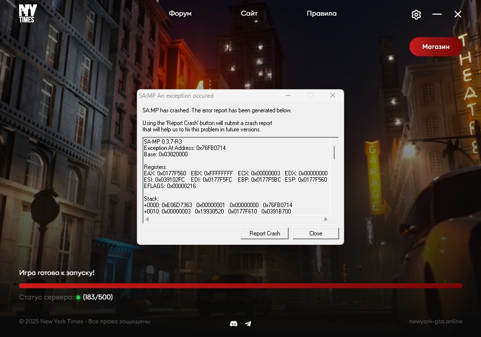Open the Telegram channel icon
The image size is (481, 337).
click(248, 323)
